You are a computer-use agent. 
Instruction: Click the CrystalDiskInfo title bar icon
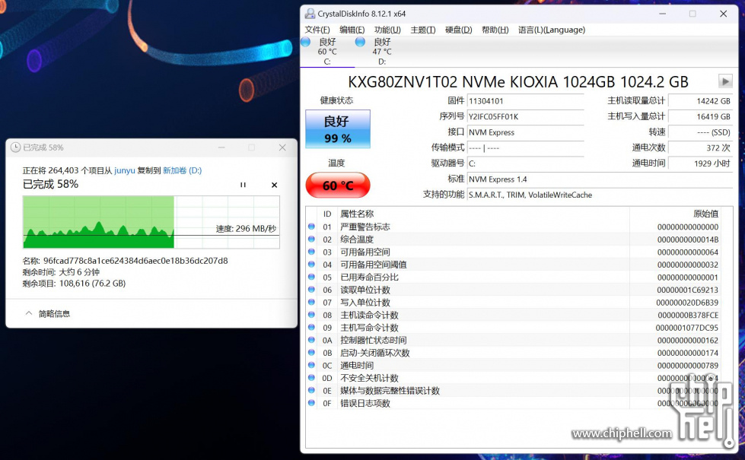(x=310, y=14)
